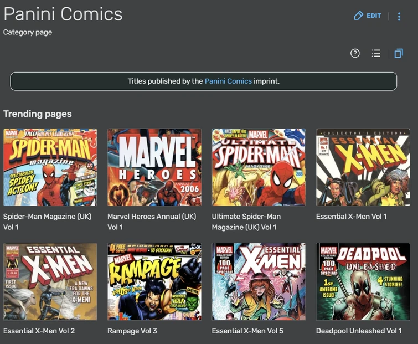Open the Panini Comics imprint link

point(228,81)
